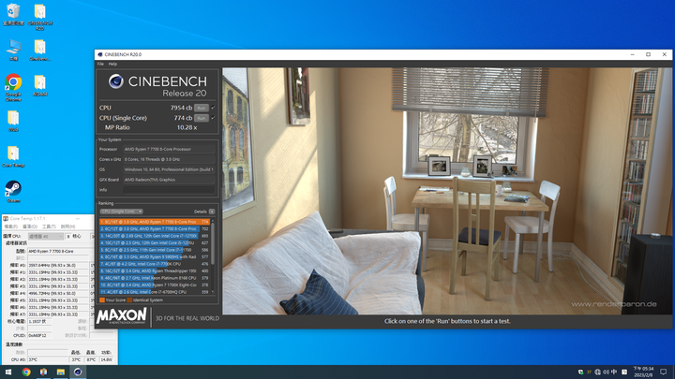Launch Steam from desktop shortcut
675x379 pixels.
(x=13, y=192)
